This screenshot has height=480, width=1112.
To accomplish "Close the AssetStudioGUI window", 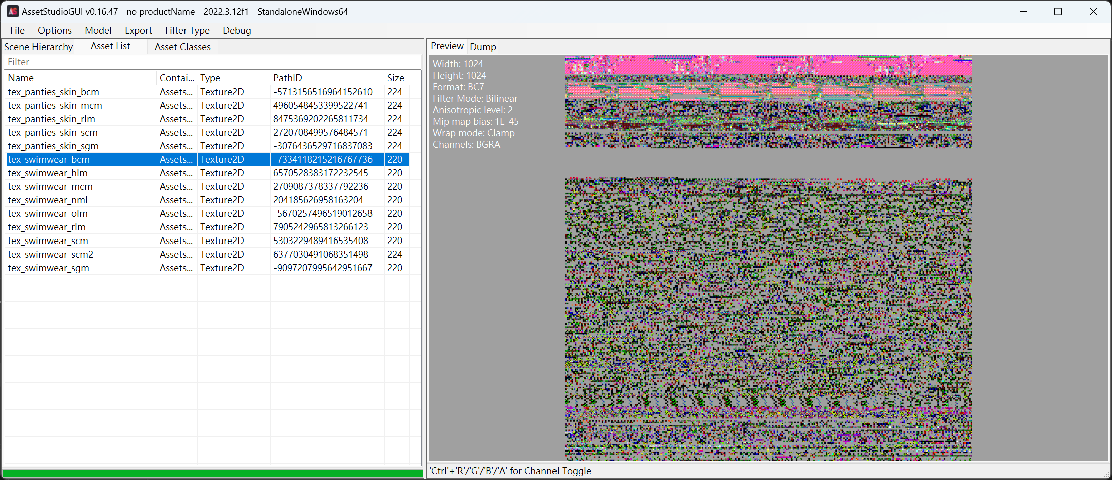I will pos(1093,11).
